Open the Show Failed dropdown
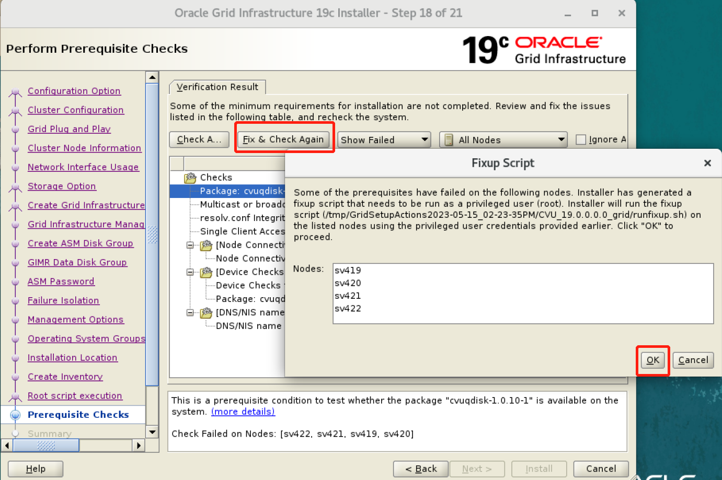The height and width of the screenshot is (480, 722). 384,139
